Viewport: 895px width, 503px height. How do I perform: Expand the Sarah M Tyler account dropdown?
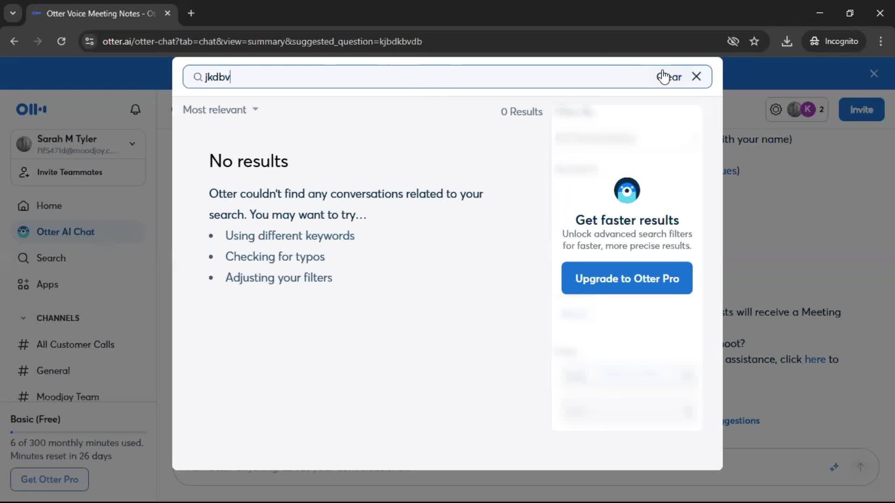pos(132,144)
